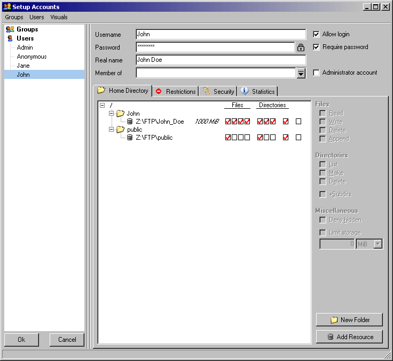Check the Files Append checkbox
This screenshot has height=361, width=393.
[x=323, y=139]
